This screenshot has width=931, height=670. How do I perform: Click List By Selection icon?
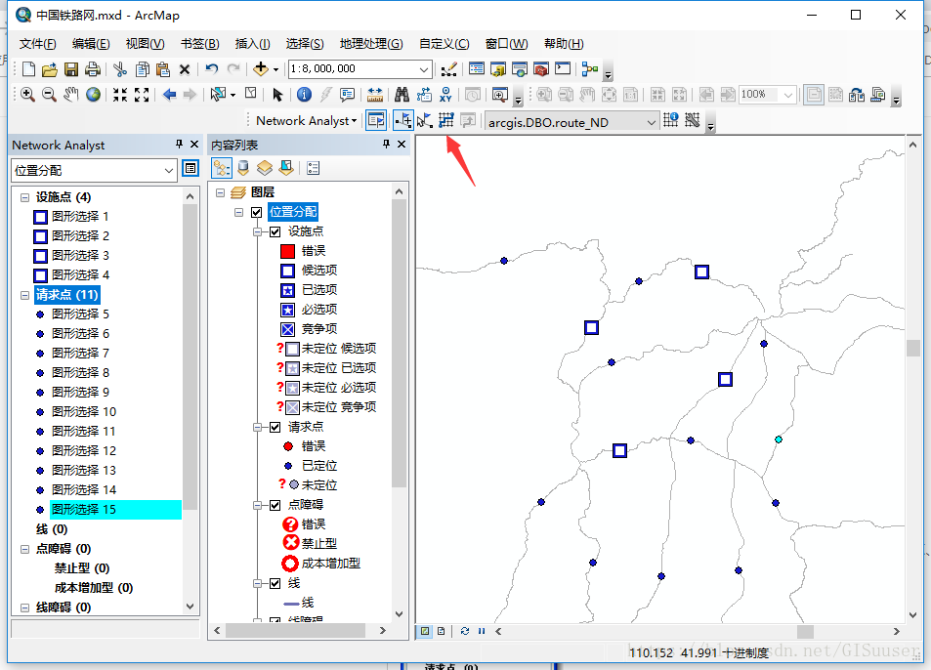[286, 169]
